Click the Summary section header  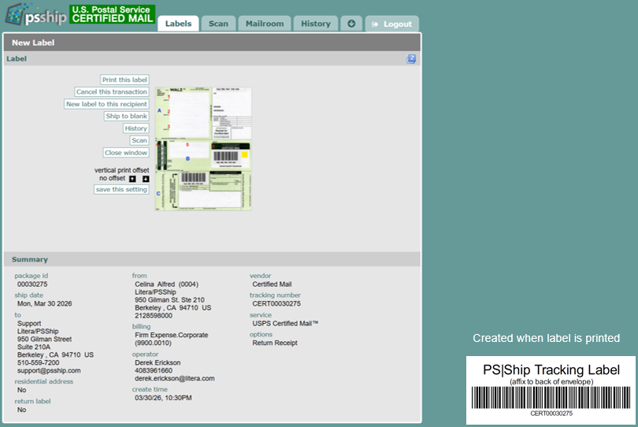[x=212, y=259]
